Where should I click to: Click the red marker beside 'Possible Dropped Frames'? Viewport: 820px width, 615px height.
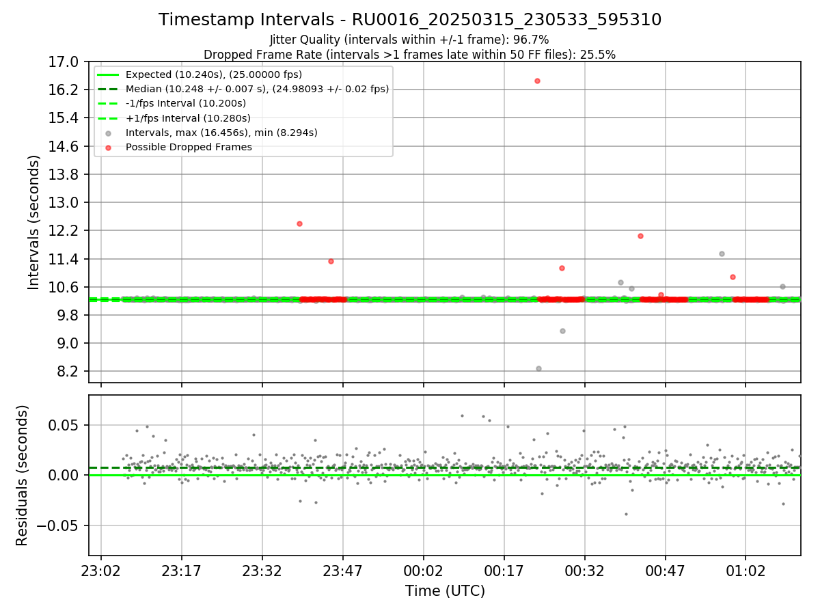pos(108,148)
